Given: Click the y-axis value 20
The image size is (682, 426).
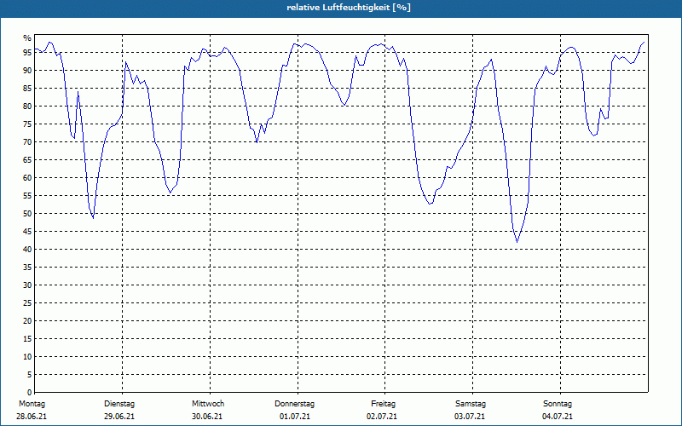Looking at the screenshot, I should tap(27, 321).
